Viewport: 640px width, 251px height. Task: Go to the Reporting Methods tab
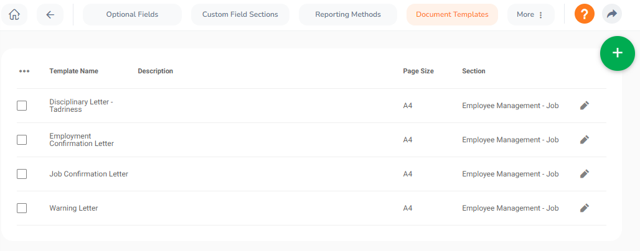pyautogui.click(x=348, y=14)
